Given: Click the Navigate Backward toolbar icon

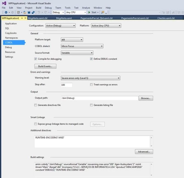Looking at the screenshot, I should tap(6, 12).
